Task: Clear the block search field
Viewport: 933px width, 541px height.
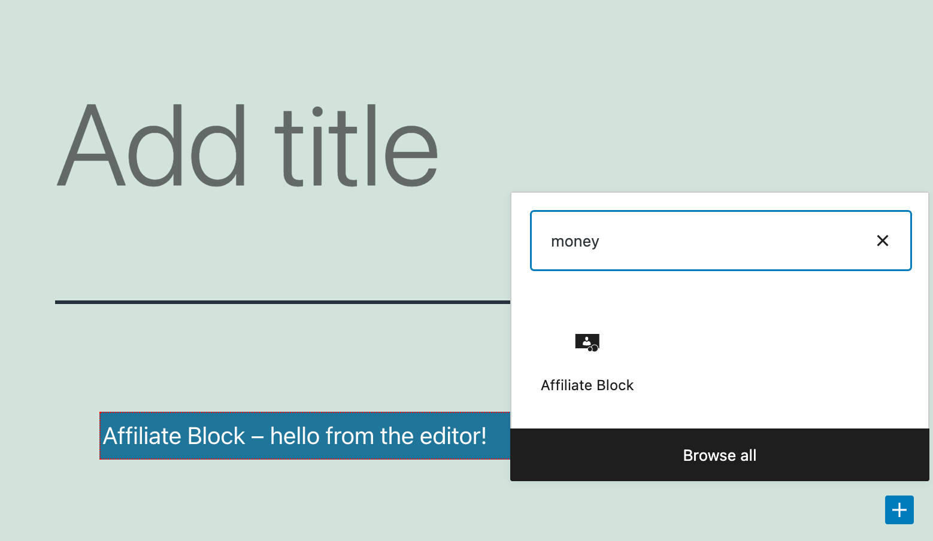Action: (x=882, y=241)
